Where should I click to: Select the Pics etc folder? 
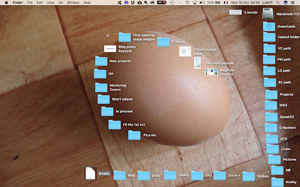pyautogui.click(x=134, y=135)
